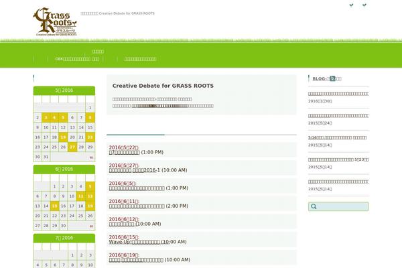Image resolution: width=402 pixels, height=268 pixels.
Task: Open the blog post dated 2016 January 30
Action: [338, 94]
